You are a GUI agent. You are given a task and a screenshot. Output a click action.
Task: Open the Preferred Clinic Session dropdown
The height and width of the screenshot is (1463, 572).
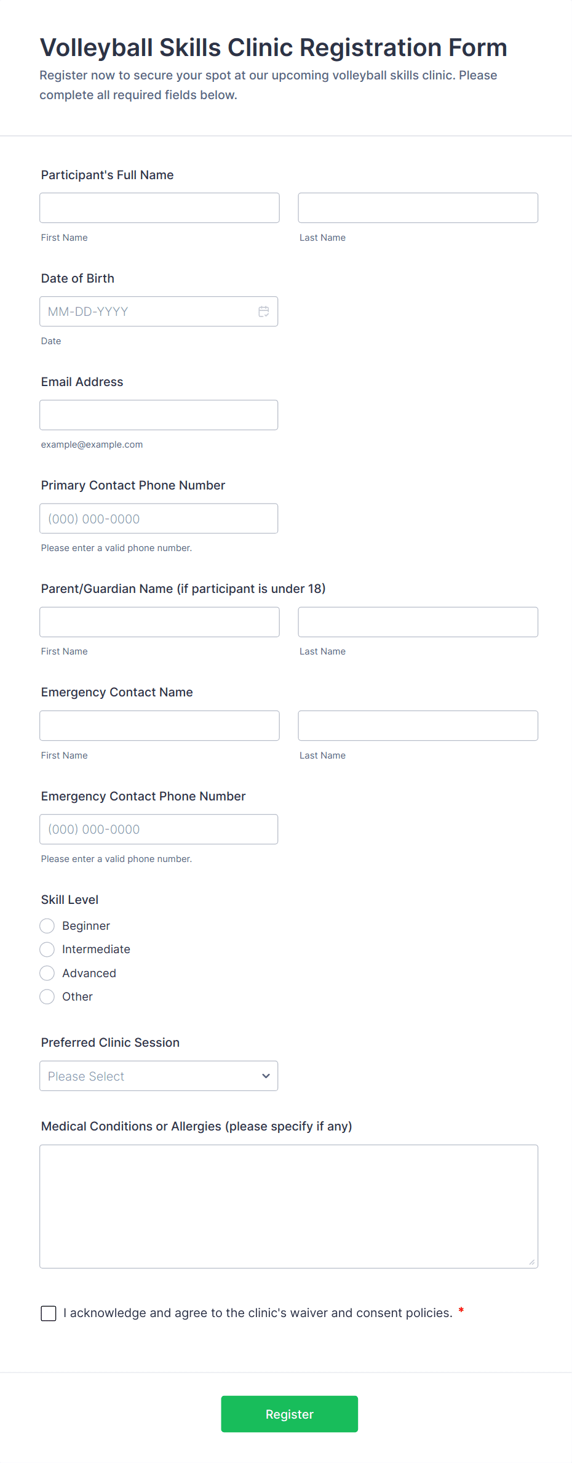point(159,1076)
